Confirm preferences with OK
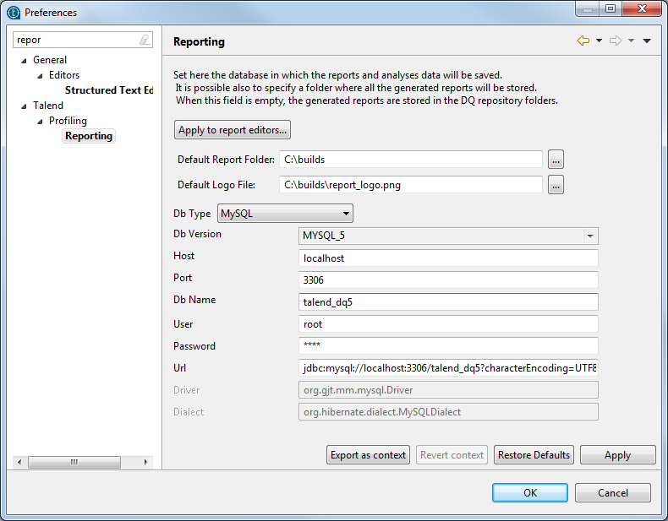This screenshot has width=668, height=521. (x=529, y=493)
